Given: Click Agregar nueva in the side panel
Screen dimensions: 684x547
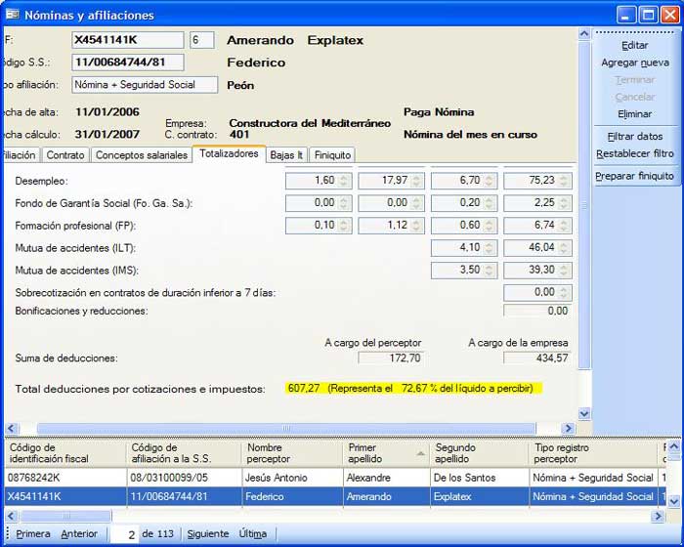Looking at the screenshot, I should (634, 63).
